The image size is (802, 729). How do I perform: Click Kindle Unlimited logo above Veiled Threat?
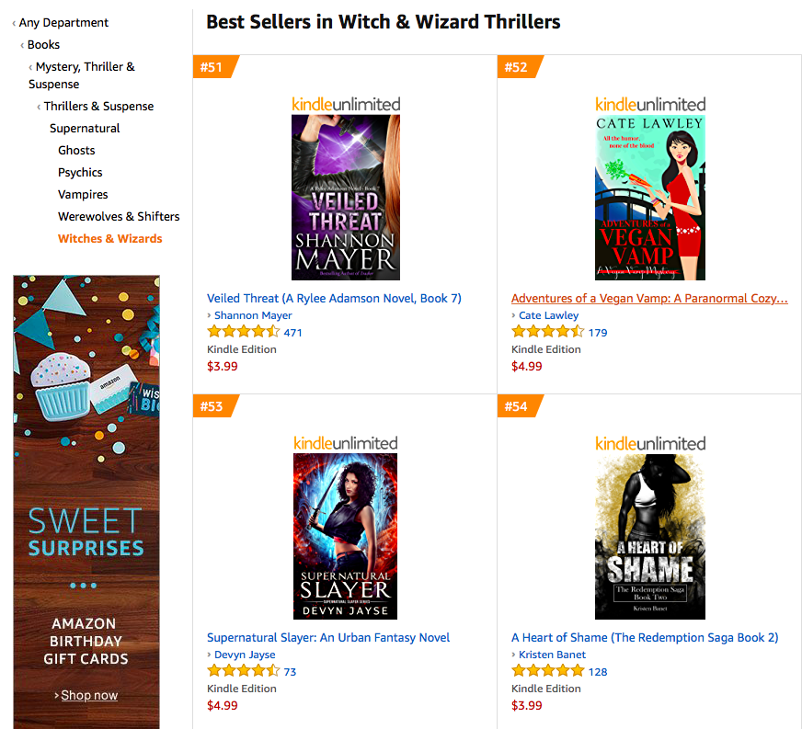[x=346, y=104]
